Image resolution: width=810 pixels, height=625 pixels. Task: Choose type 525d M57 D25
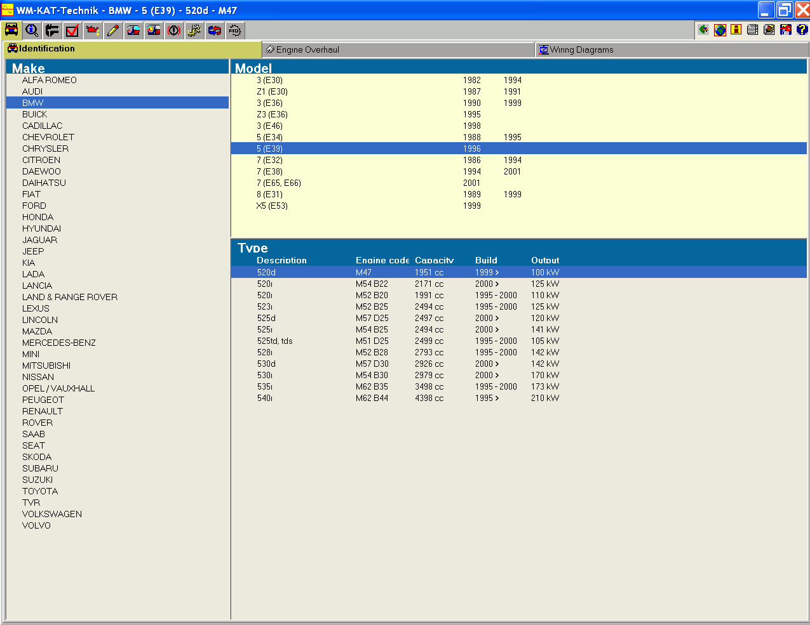coord(519,318)
